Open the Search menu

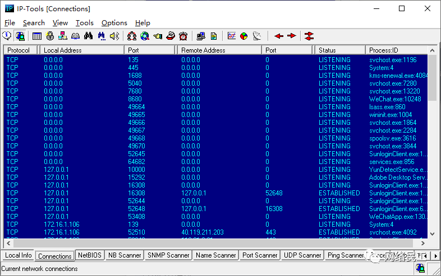34,23
